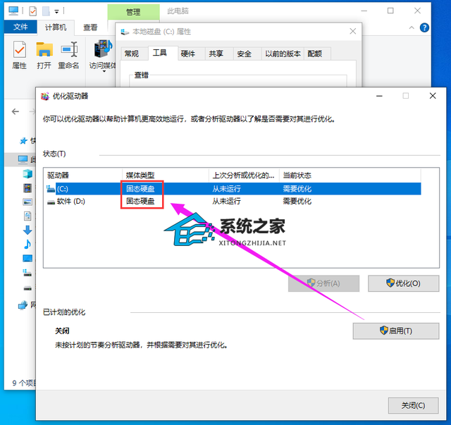451x425 pixels.
Task: Click 从未运行 cell in D drive row
Action: tap(226, 201)
